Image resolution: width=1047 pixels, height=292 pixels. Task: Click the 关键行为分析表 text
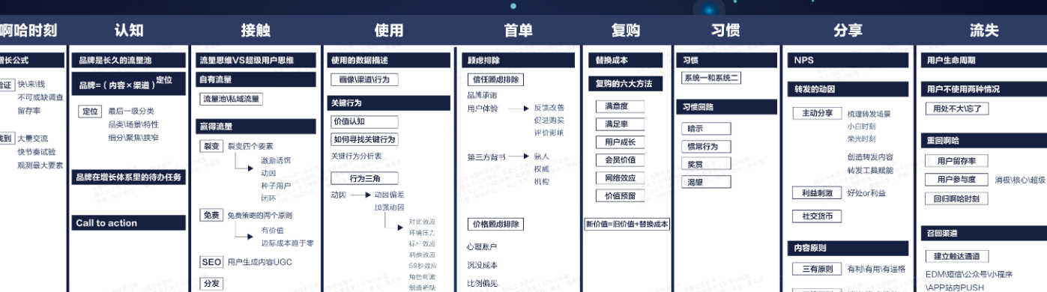356,156
